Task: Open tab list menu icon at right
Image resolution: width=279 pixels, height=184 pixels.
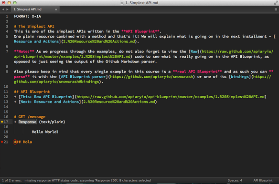Action: click(x=276, y=9)
